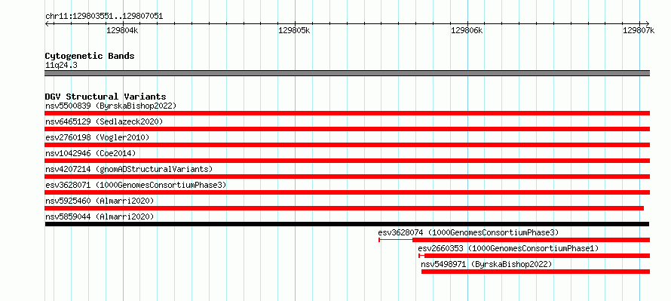Open the esv2760198 (Vogler2010) label

coord(97,137)
